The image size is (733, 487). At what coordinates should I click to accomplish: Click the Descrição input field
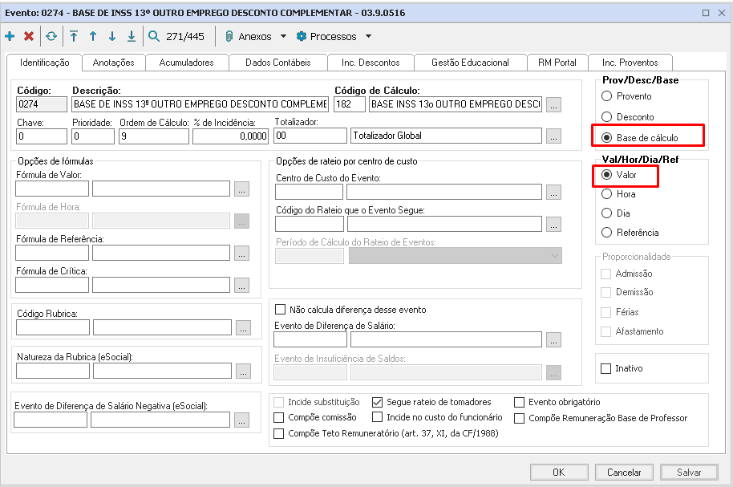point(200,104)
